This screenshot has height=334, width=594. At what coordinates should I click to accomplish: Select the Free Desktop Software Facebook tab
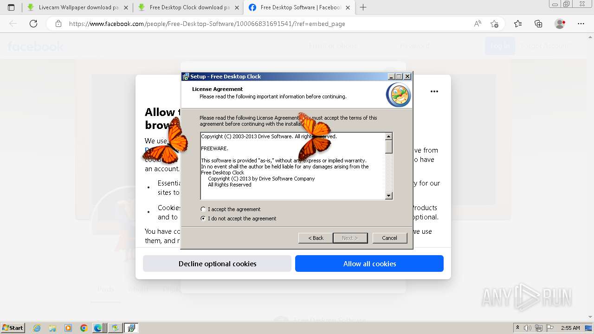pyautogui.click(x=299, y=7)
